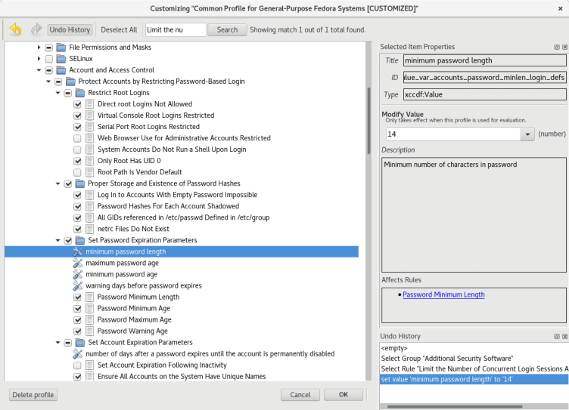Viewport: 569px width, 410px height.
Task: Select 'Select Group Additional Security Software' history entry
Action: click(x=474, y=359)
